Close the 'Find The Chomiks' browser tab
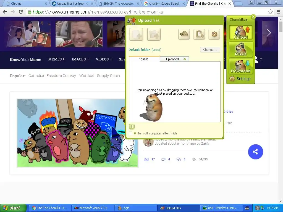Image resolution: width=283 pixels, height=212 pixels. (x=230, y=4)
